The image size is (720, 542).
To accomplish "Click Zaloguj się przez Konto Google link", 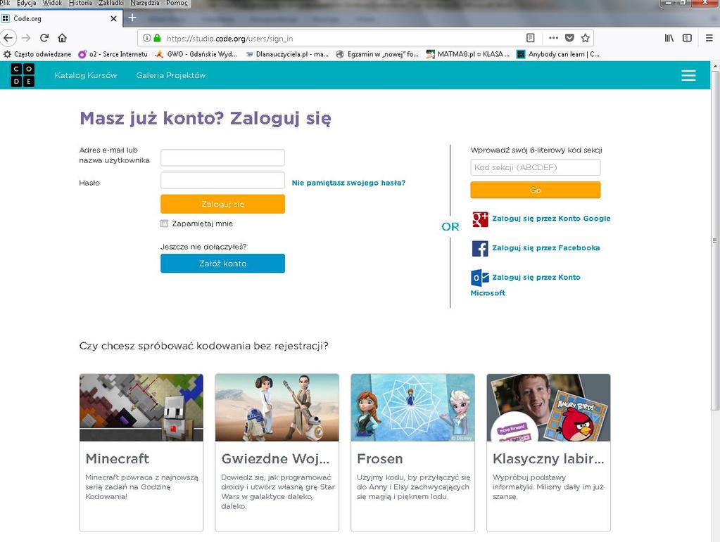I will click(x=552, y=219).
